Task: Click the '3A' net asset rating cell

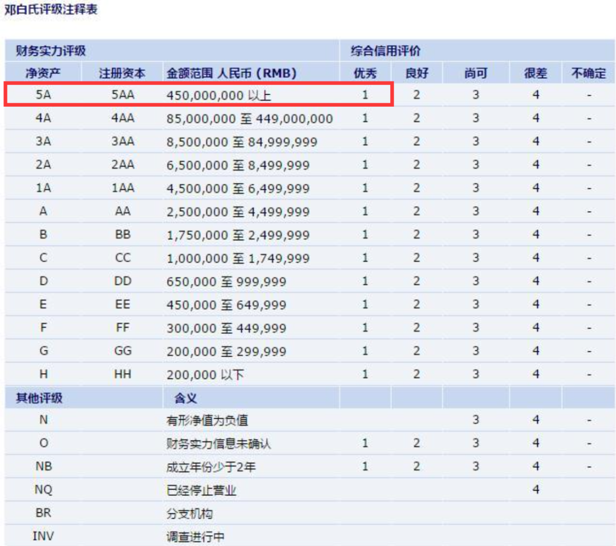Action: (43, 141)
